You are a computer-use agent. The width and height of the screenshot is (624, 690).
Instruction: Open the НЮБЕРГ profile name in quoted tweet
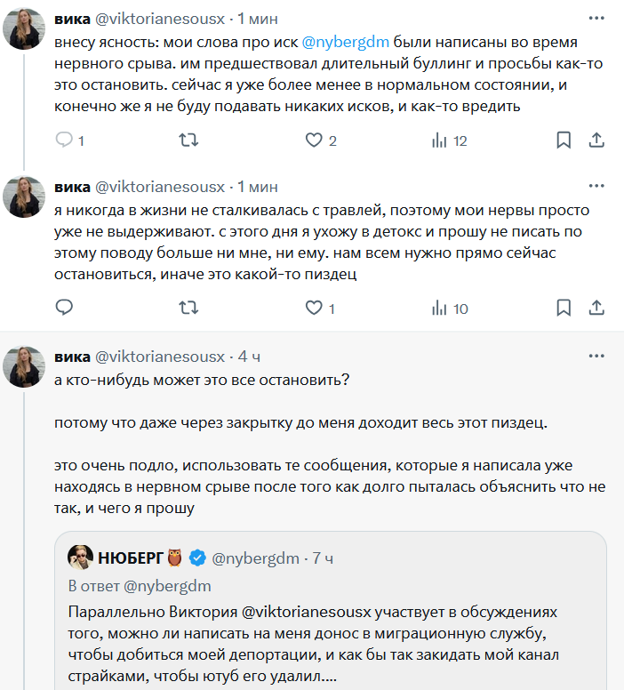131,558
